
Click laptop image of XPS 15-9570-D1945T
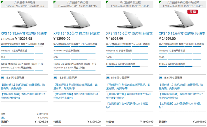pyautogui.click(x=181, y=19)
